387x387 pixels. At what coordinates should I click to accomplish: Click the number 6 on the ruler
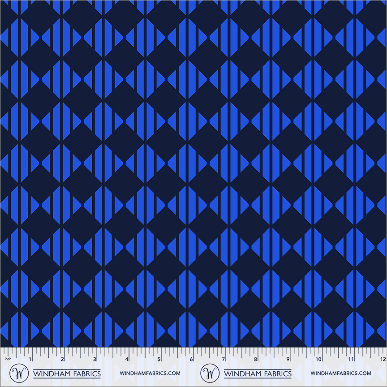coord(191,359)
